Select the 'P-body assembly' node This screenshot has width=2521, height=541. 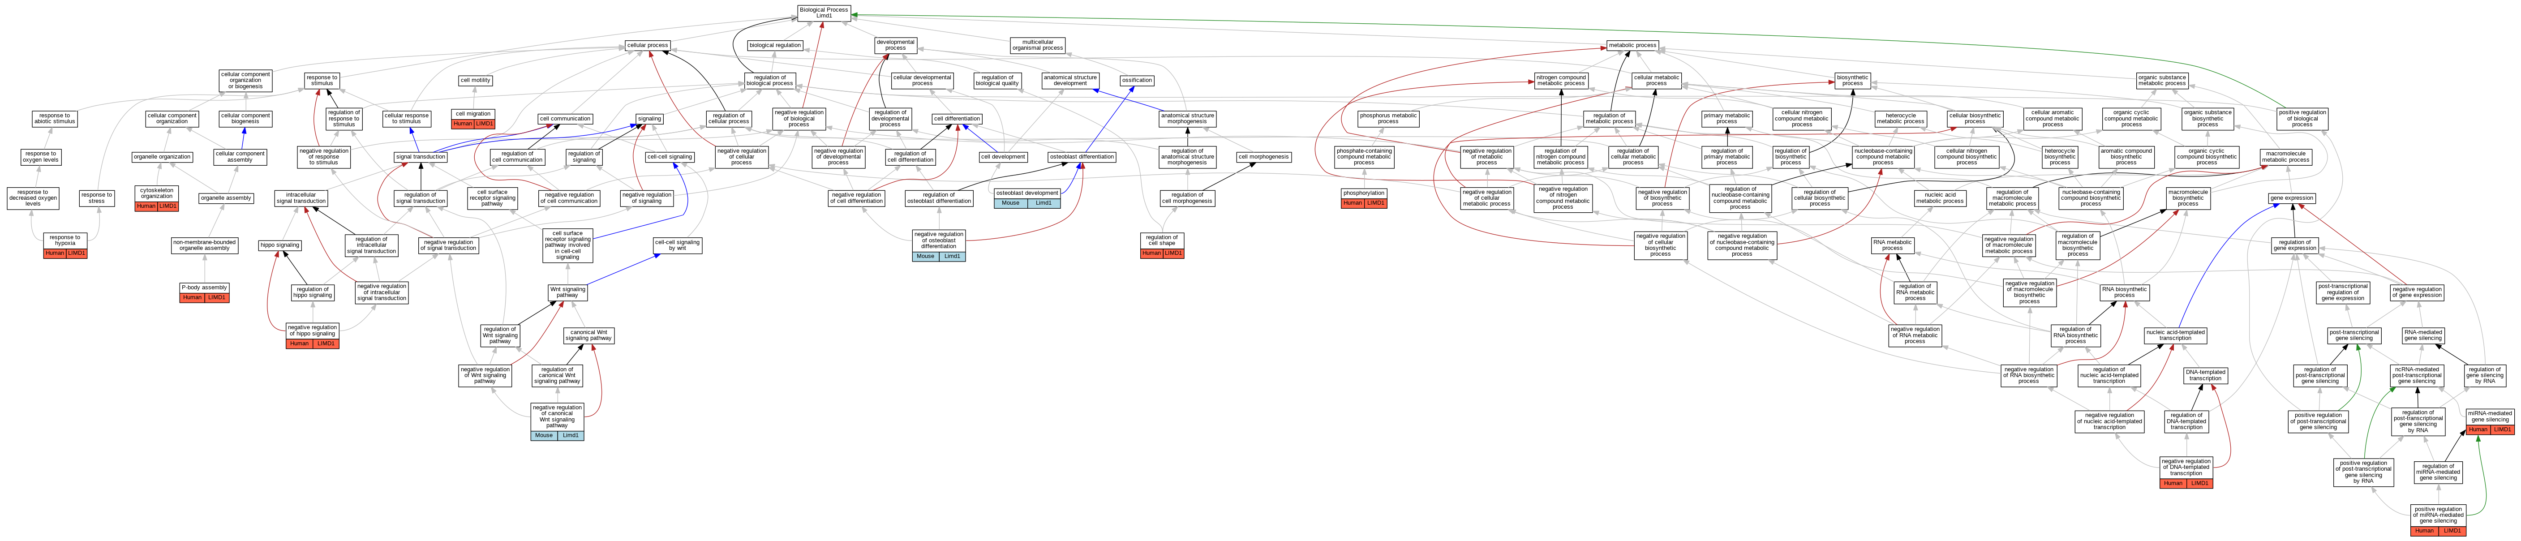[x=205, y=292]
